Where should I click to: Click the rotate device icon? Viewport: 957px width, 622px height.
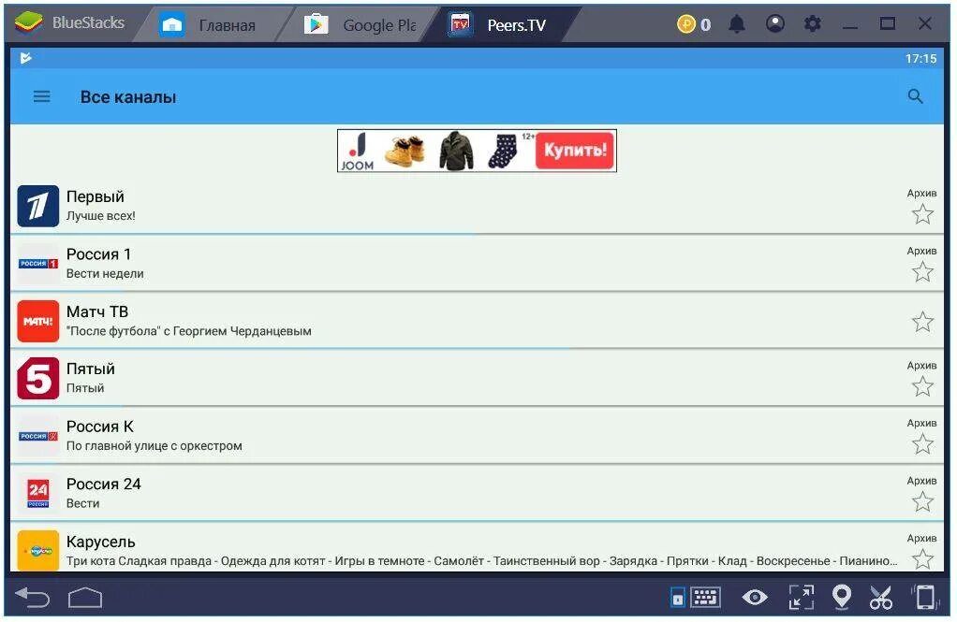[924, 597]
